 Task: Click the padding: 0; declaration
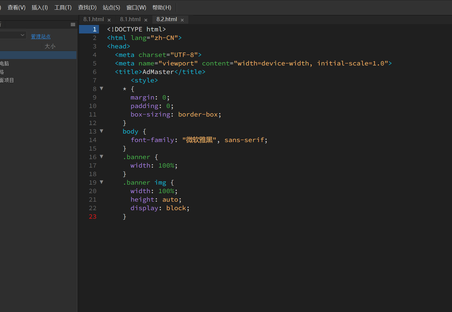152,106
